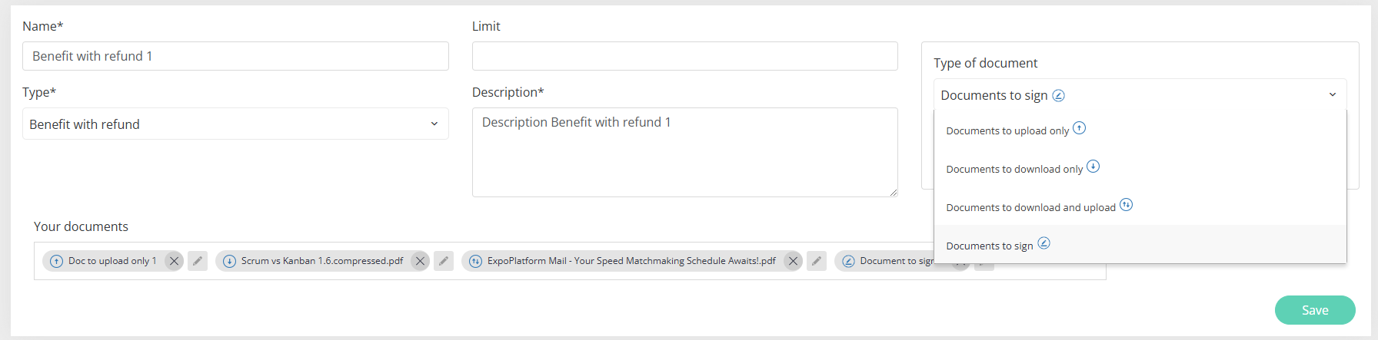
Task: Select 'Documents to sign' in dropdown list
Action: pos(990,246)
